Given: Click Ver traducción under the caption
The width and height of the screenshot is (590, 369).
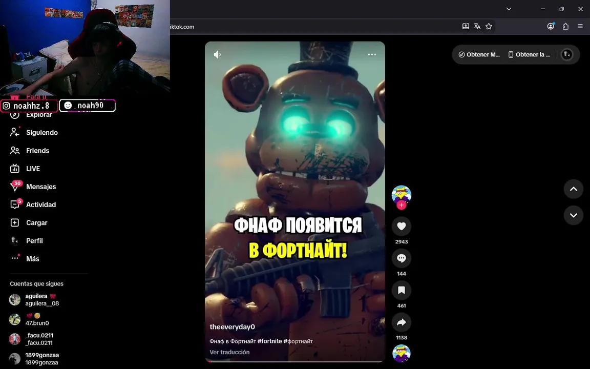Looking at the screenshot, I should [229, 352].
